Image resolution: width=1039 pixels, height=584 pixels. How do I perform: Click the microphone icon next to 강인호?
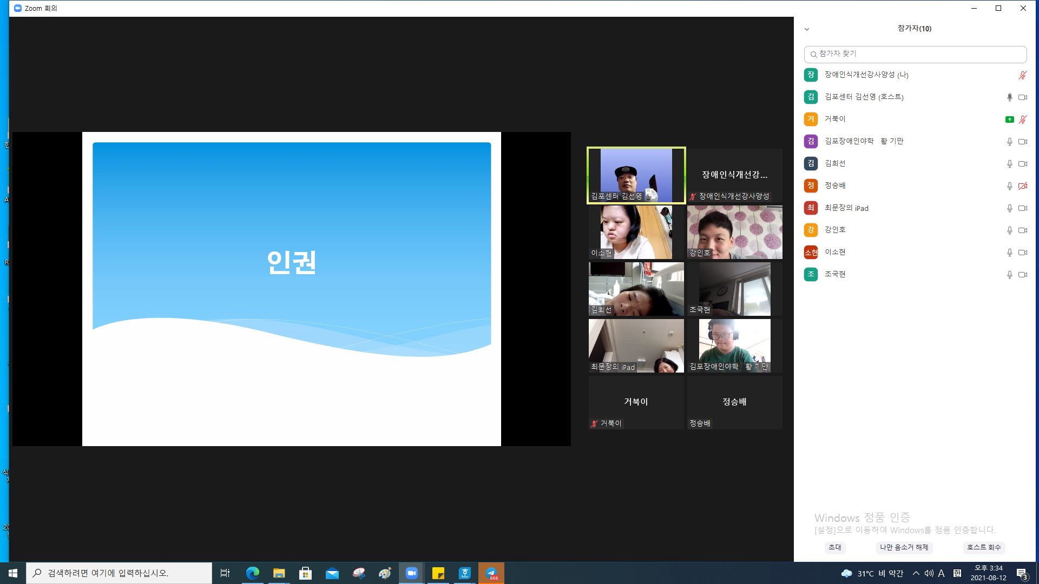(x=1009, y=230)
